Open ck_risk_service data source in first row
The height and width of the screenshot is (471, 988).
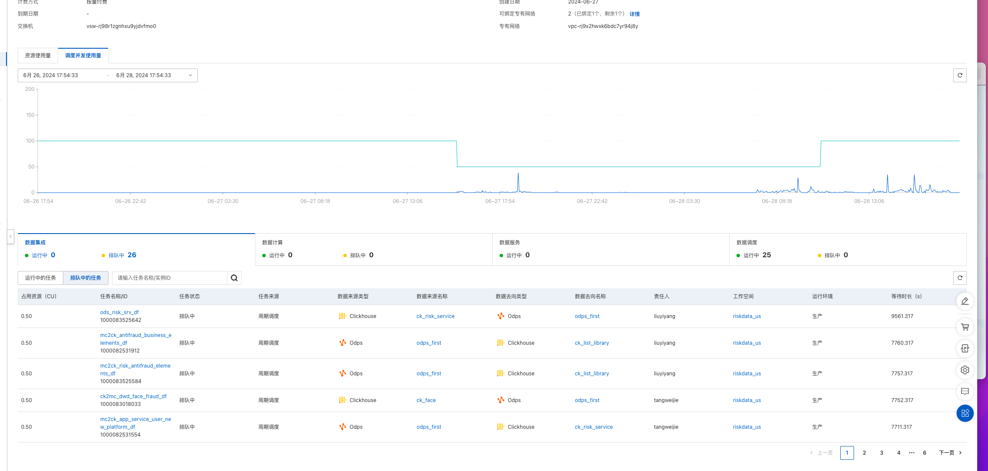(435, 316)
